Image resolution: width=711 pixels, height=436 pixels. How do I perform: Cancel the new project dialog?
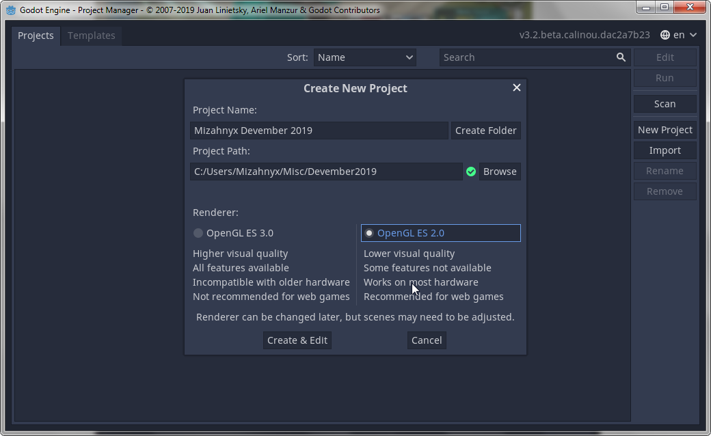point(426,340)
